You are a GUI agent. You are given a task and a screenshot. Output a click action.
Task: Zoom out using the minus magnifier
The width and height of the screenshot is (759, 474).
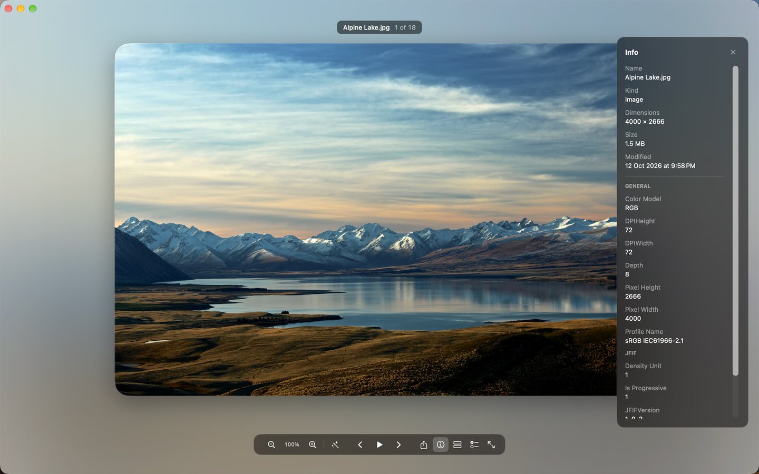(x=271, y=445)
